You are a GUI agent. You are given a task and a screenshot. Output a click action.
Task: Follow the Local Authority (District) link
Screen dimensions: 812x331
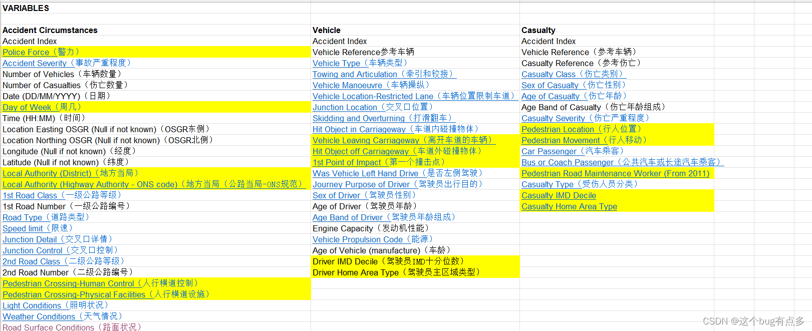click(71, 173)
